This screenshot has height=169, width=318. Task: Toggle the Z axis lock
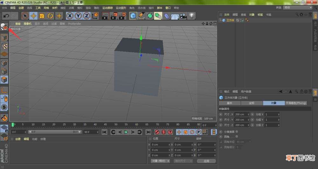coord(86,16)
